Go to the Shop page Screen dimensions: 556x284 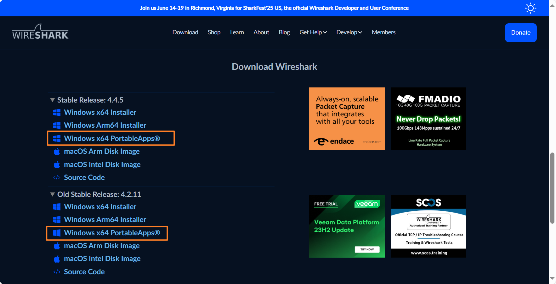[x=214, y=32]
